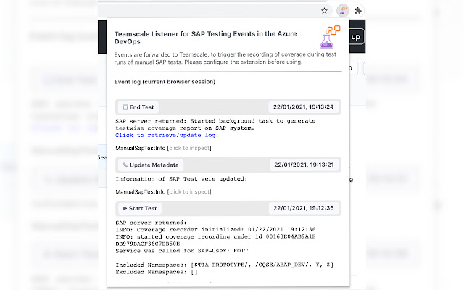The width and height of the screenshot is (464, 290).
Task: Click 'Click to retrieve/update log.' link
Action: tap(167, 136)
